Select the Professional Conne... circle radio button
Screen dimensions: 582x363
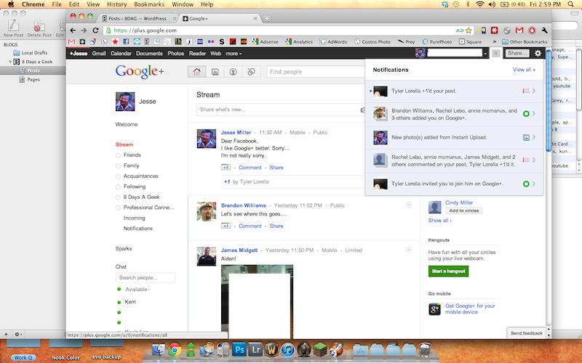(x=118, y=208)
